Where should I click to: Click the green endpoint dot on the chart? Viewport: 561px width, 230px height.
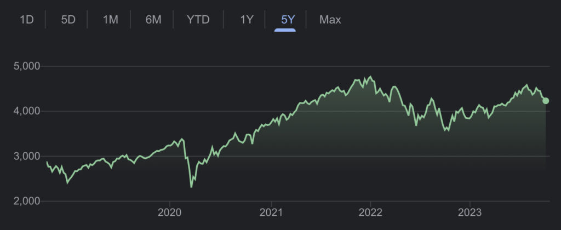click(x=546, y=100)
